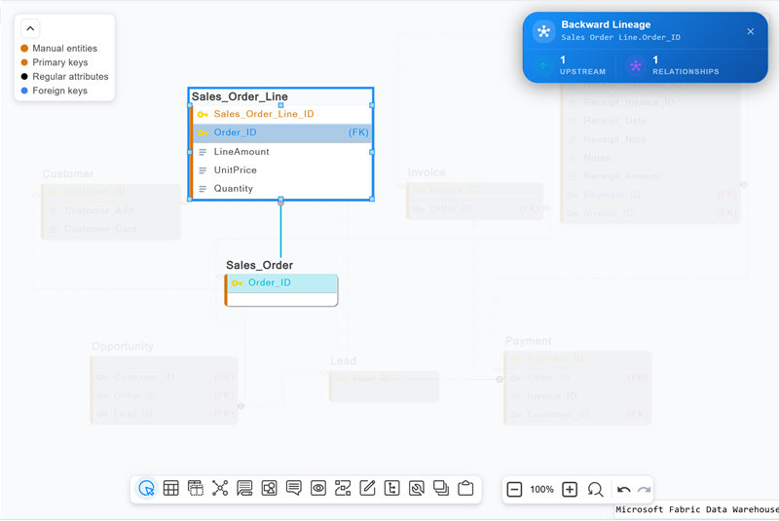
Task: Click the LineAmount attribute lines icon
Action: [203, 152]
